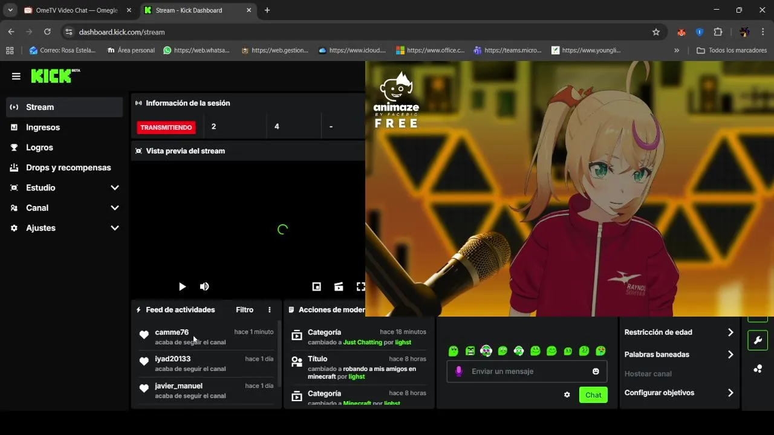This screenshot has height=435, width=774.
Task: Open Chrome apps grid in bookmarks bar
Action: click(x=10, y=51)
